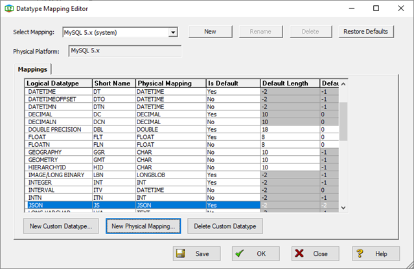Select the DATETIME logical datatype row
This screenshot has width=414, height=269.
tap(182, 91)
